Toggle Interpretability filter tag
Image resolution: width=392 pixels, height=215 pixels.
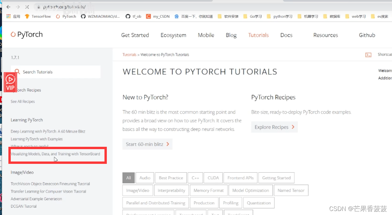[x=171, y=190]
